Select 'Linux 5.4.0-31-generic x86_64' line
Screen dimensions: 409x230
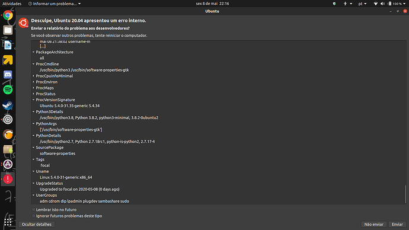point(66,177)
